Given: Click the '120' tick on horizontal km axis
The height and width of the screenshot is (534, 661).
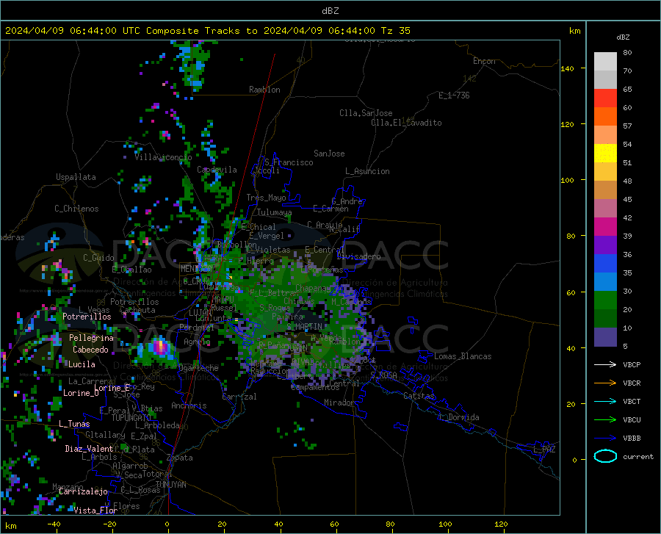Looking at the screenshot, I should (501, 524).
